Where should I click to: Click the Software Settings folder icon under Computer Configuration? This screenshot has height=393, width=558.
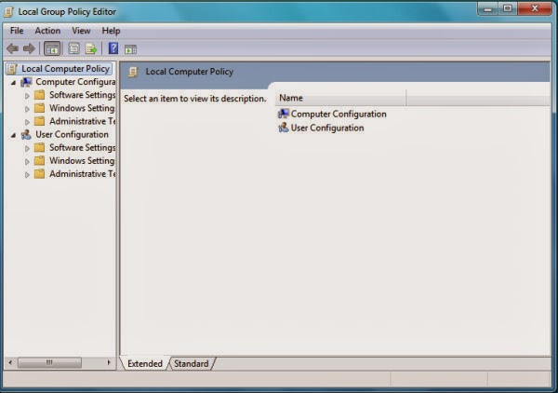pos(39,95)
